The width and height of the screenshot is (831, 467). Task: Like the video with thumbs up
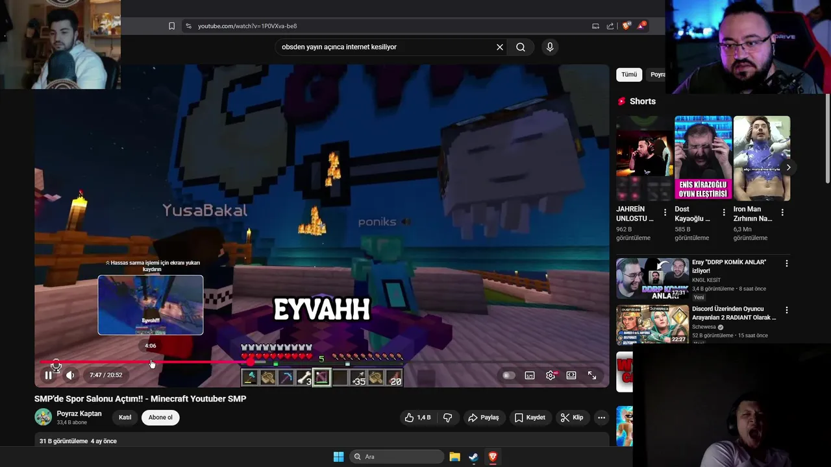(x=417, y=418)
